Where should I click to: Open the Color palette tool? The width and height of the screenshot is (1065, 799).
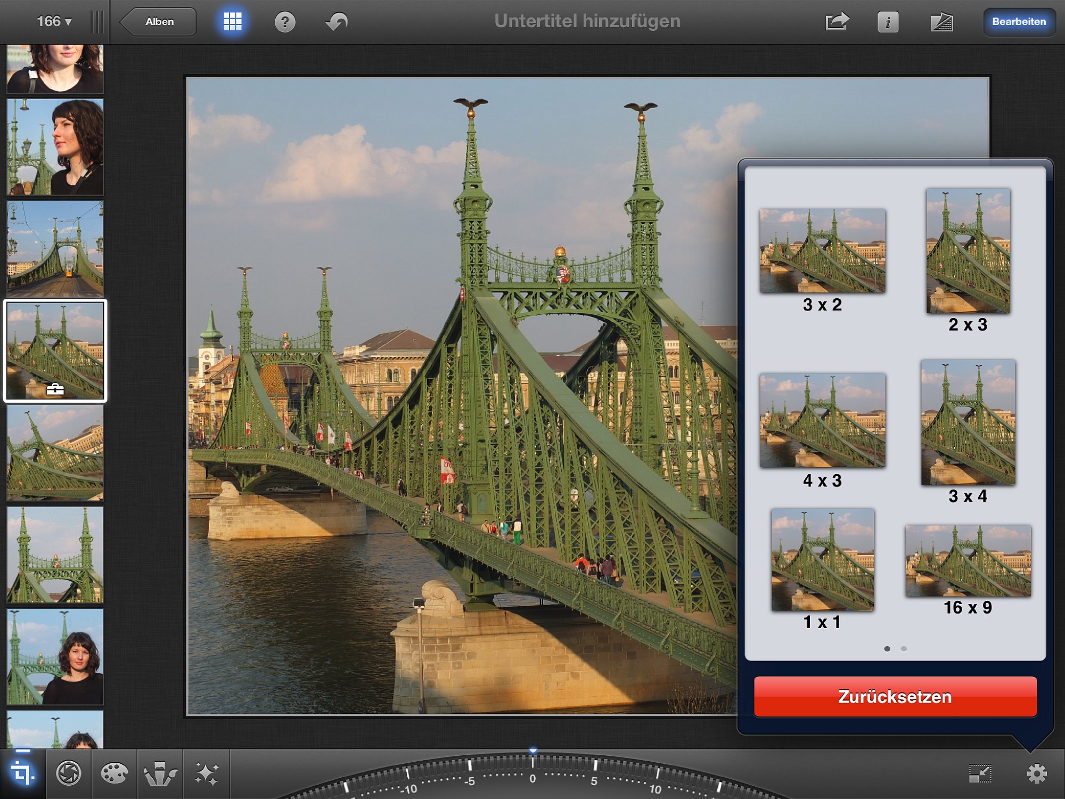[x=114, y=773]
